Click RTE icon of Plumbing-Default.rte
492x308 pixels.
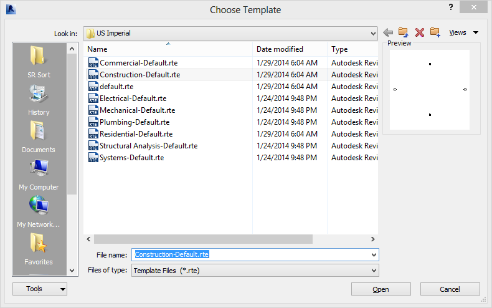point(93,122)
